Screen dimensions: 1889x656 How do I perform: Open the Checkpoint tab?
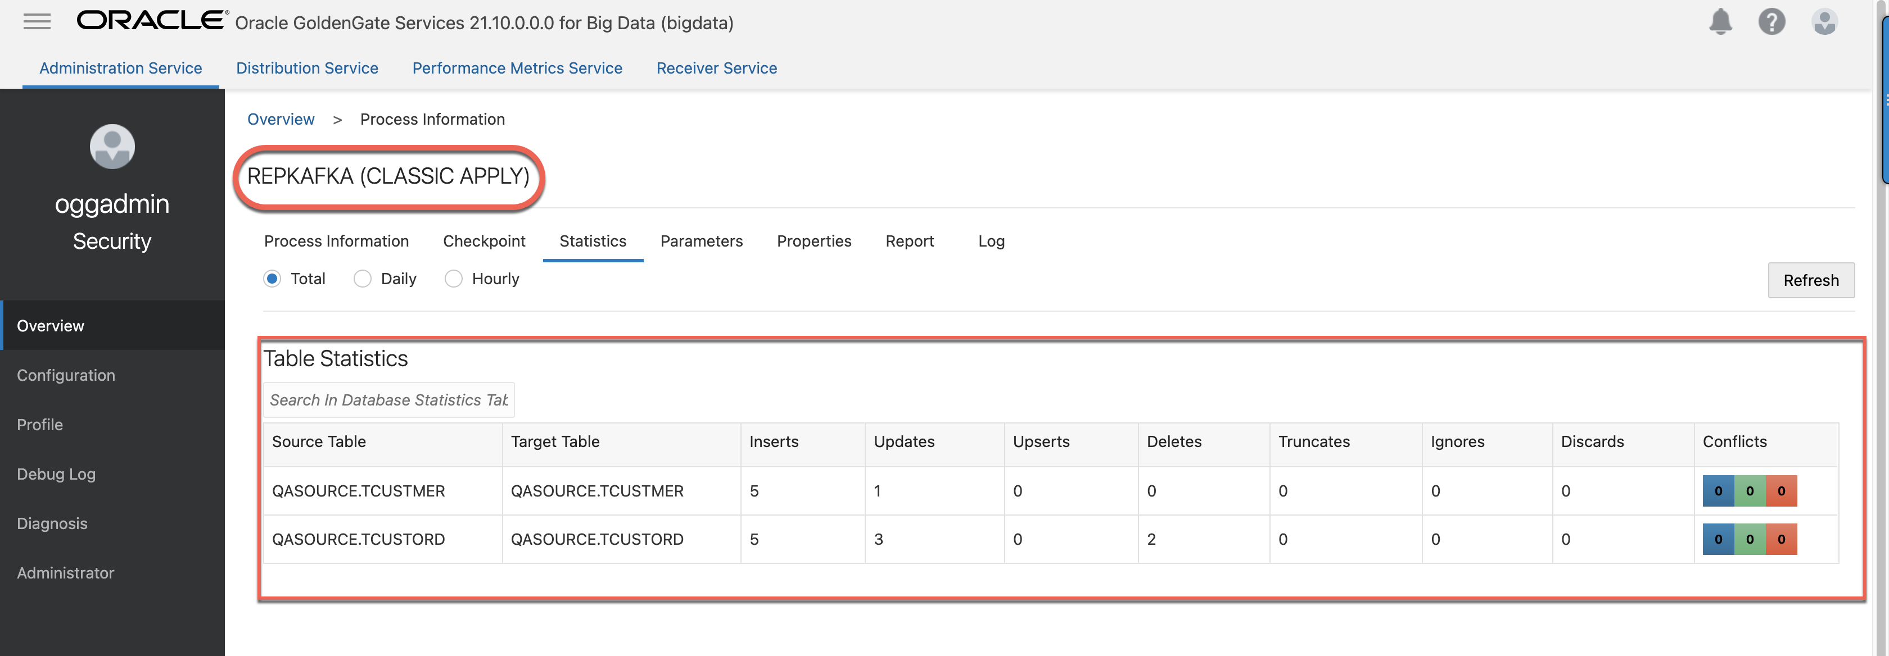point(484,241)
